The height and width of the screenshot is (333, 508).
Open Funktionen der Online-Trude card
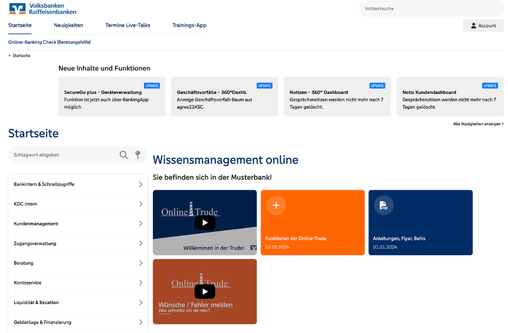pos(313,223)
